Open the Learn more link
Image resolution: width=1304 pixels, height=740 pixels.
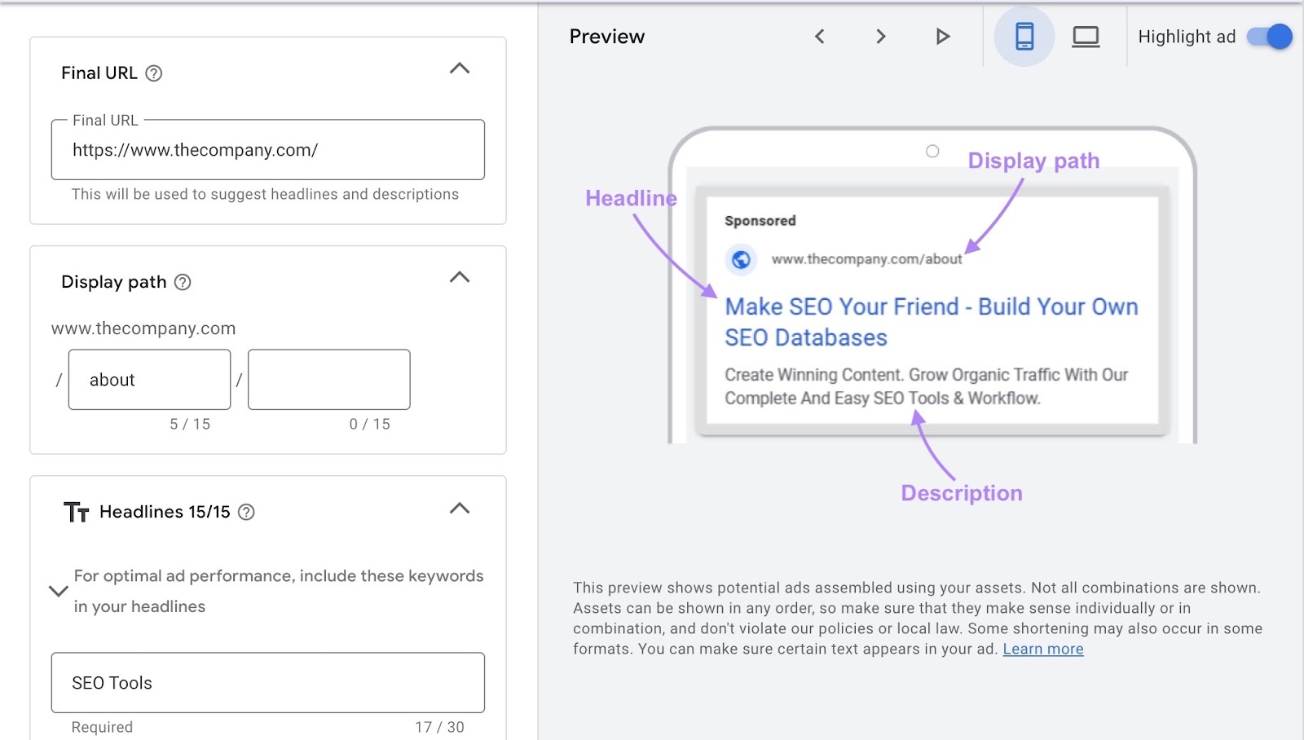coord(1043,649)
